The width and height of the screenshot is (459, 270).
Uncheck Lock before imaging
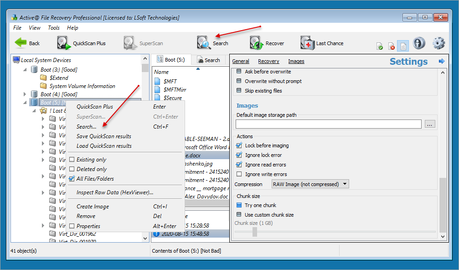pos(239,145)
